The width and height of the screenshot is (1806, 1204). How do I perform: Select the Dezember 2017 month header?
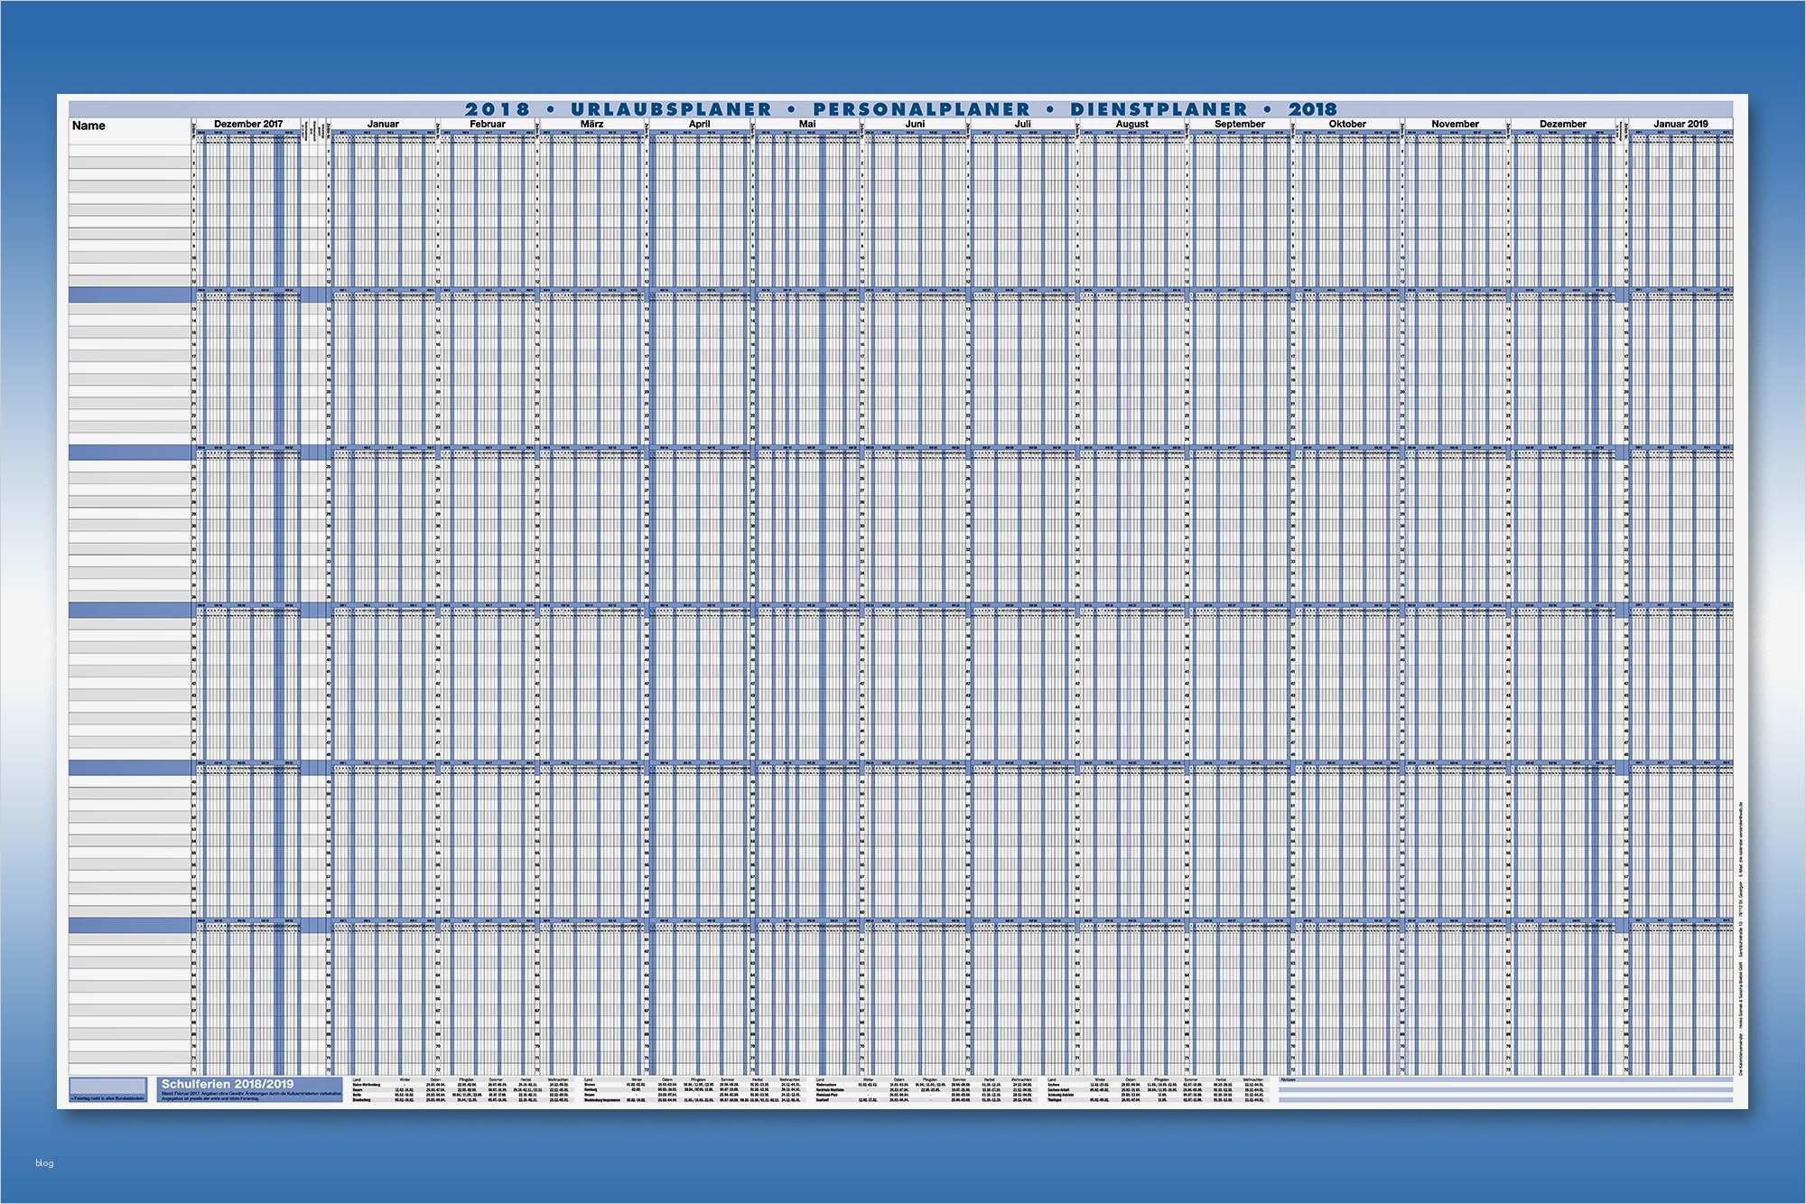tap(248, 124)
